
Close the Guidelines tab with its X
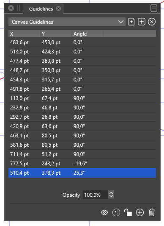[x=58, y=8]
